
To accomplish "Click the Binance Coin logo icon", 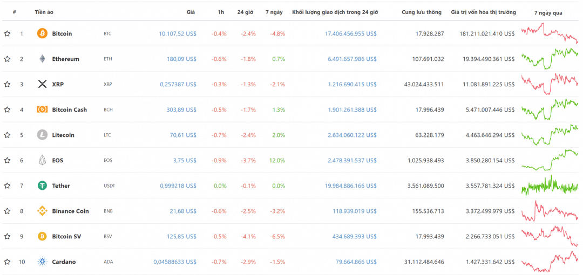I will pos(43,211).
